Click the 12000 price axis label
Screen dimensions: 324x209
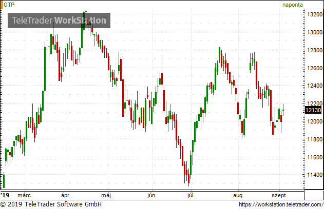pos(315,121)
